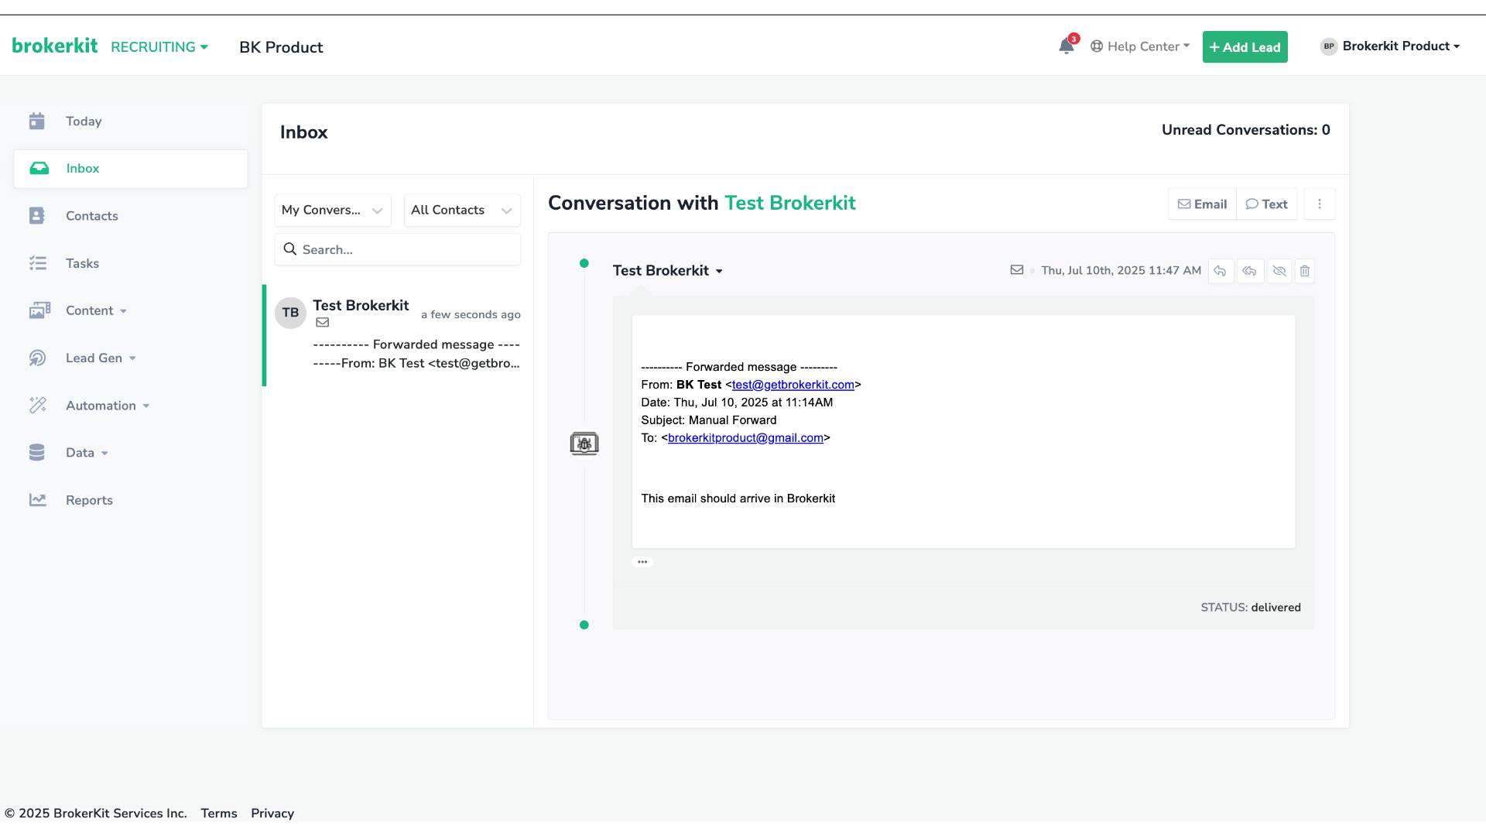Screen dimensions: 1486x836
Task: Open brokerkitproduct@gmail.com email link
Action: click(745, 438)
